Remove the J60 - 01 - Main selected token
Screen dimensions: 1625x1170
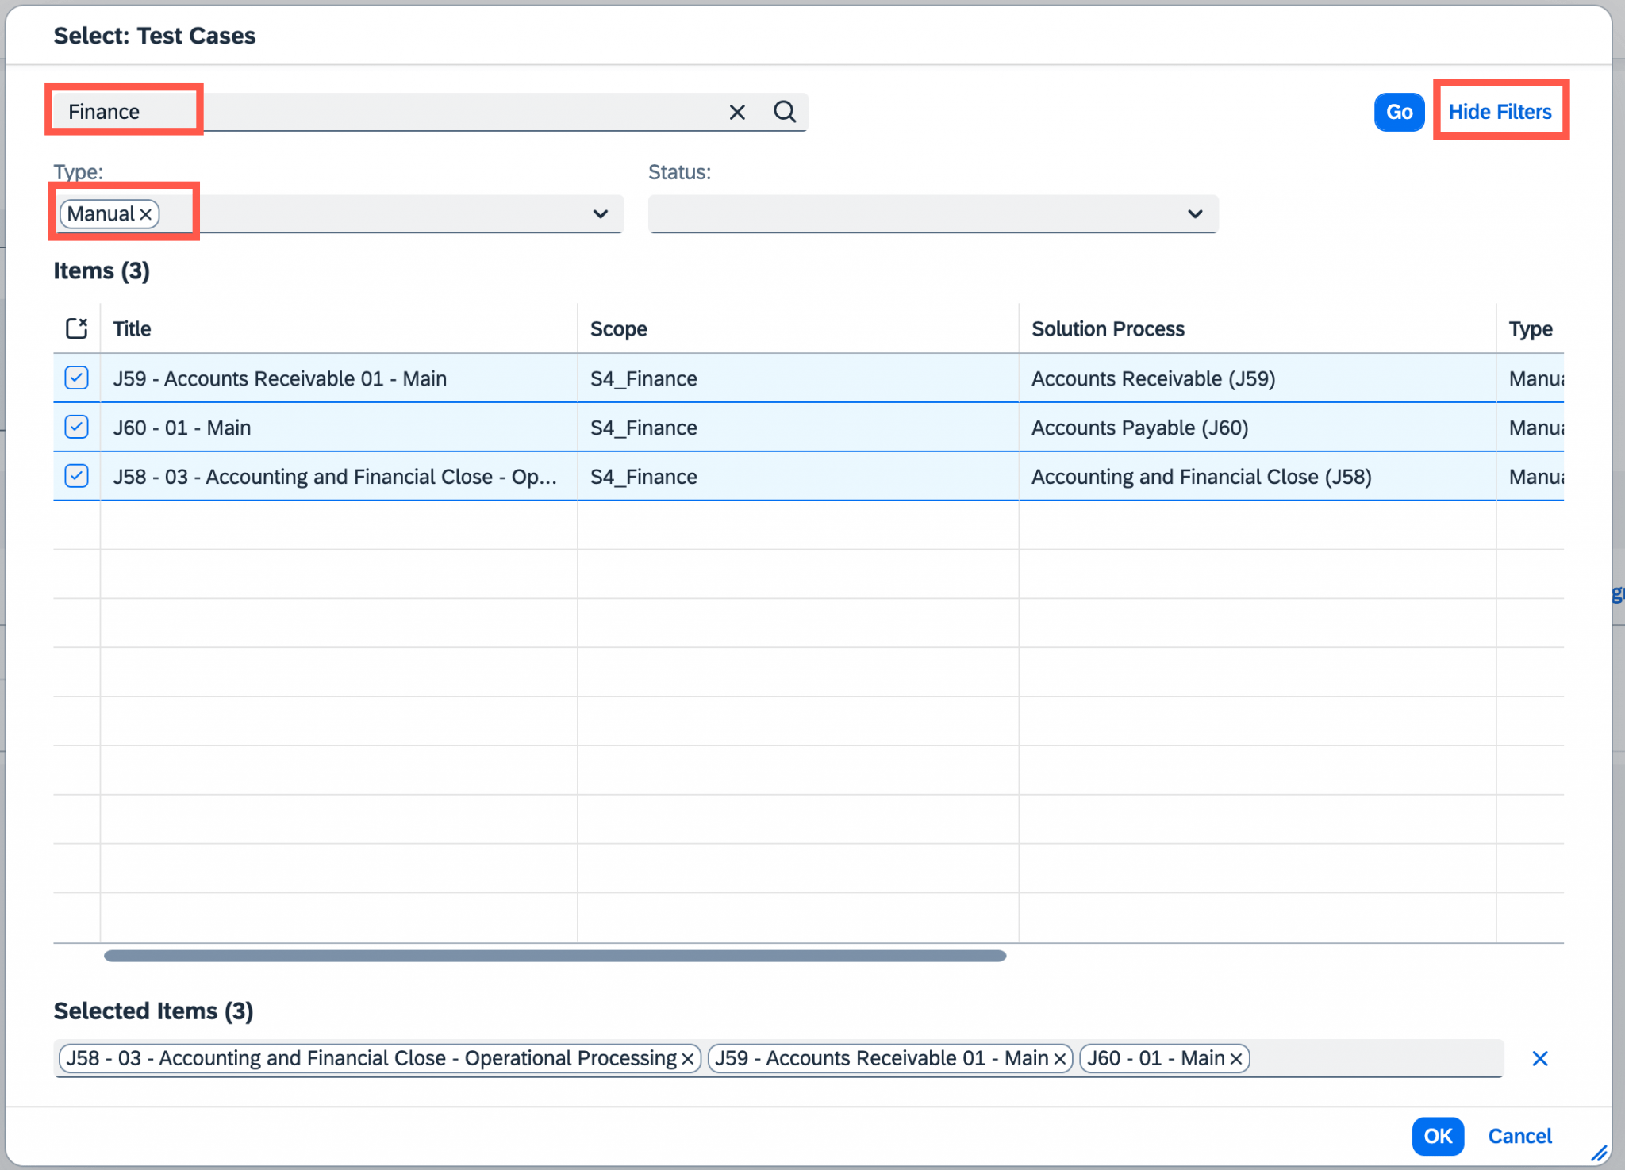pyautogui.click(x=1235, y=1057)
